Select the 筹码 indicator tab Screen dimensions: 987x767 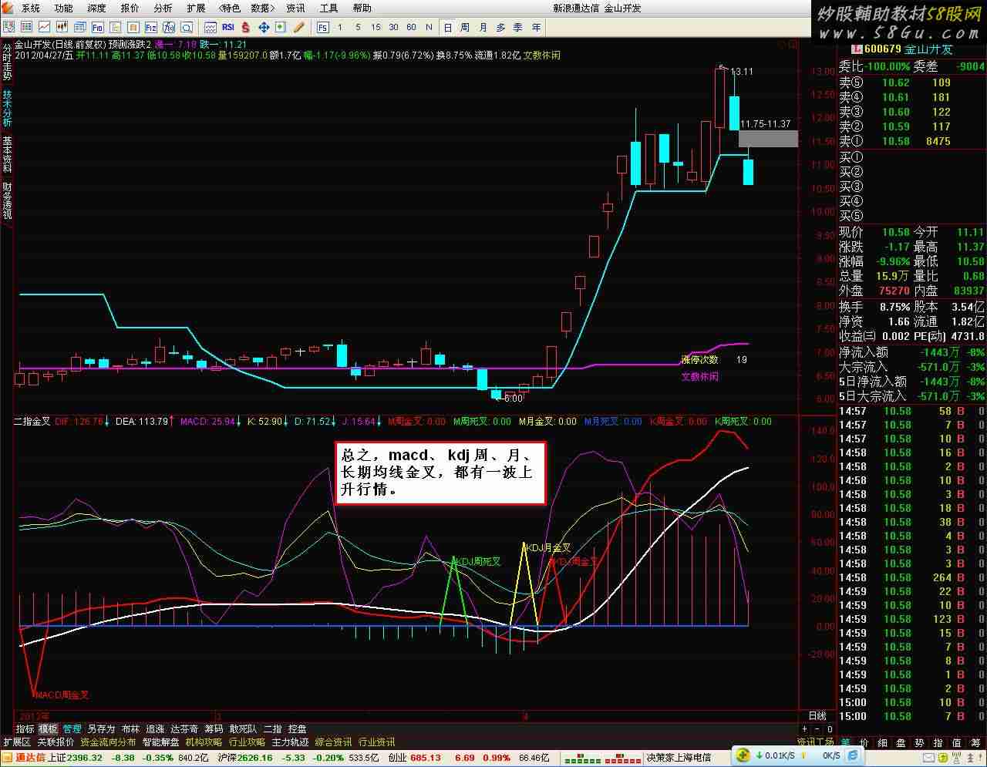pos(214,728)
